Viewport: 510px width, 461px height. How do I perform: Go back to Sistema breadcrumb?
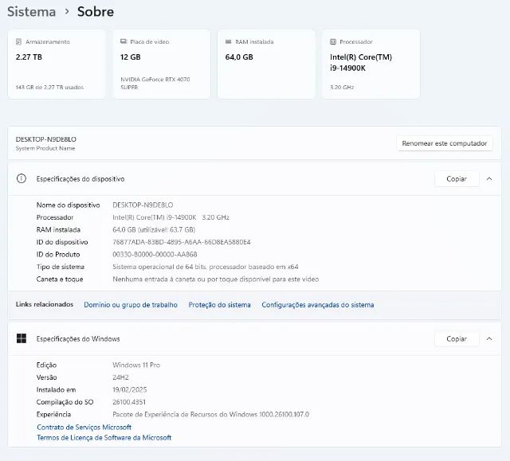click(x=32, y=12)
